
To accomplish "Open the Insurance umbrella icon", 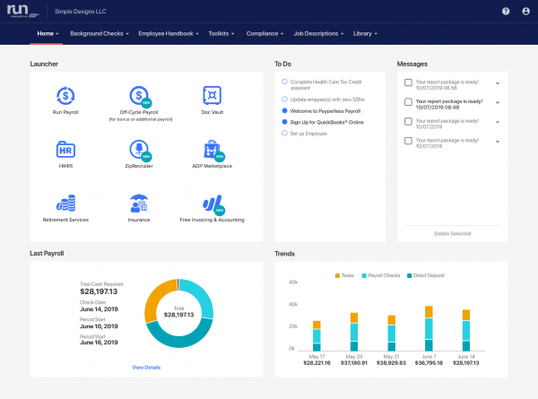I will tap(139, 204).
